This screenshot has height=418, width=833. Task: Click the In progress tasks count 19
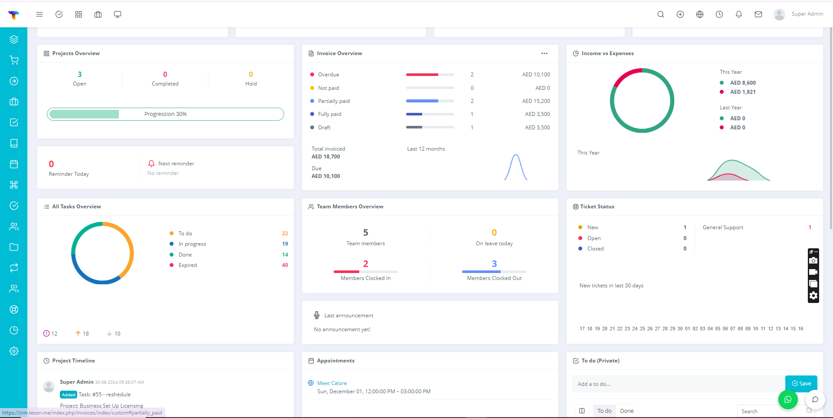point(285,244)
